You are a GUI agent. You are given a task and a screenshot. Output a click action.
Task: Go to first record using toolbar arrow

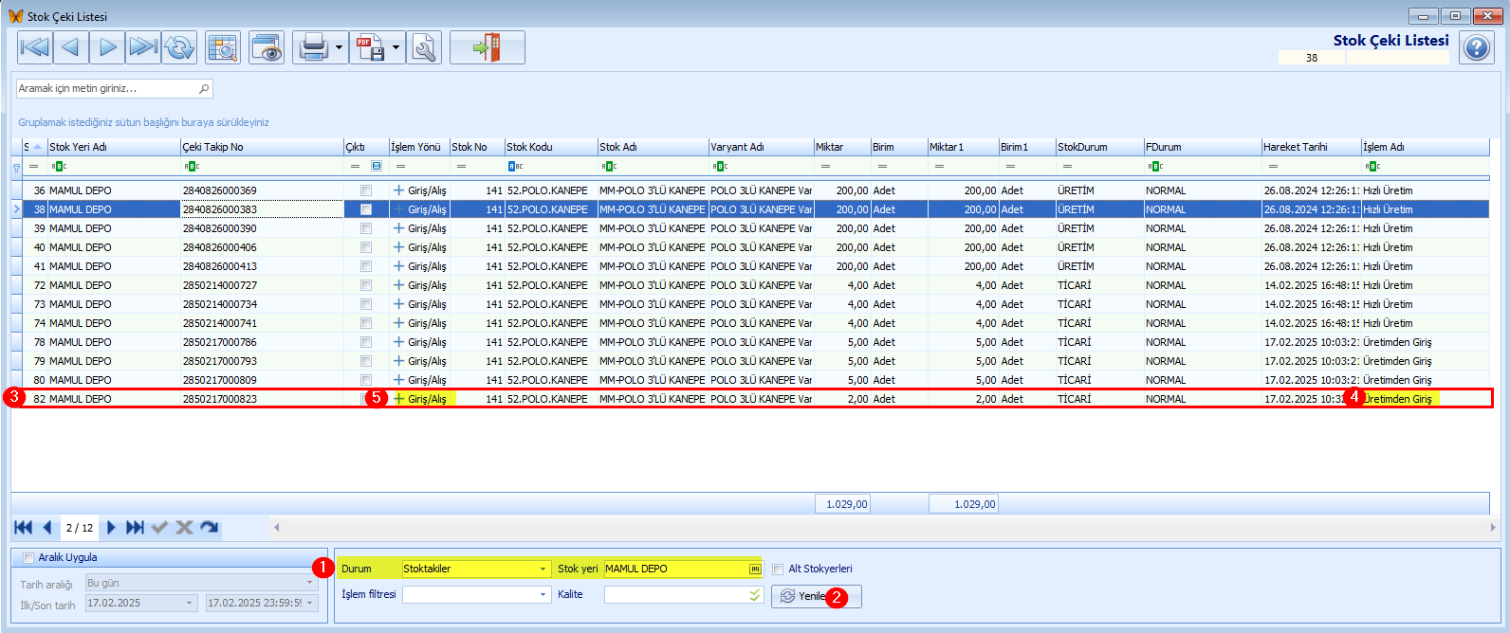pyautogui.click(x=35, y=47)
